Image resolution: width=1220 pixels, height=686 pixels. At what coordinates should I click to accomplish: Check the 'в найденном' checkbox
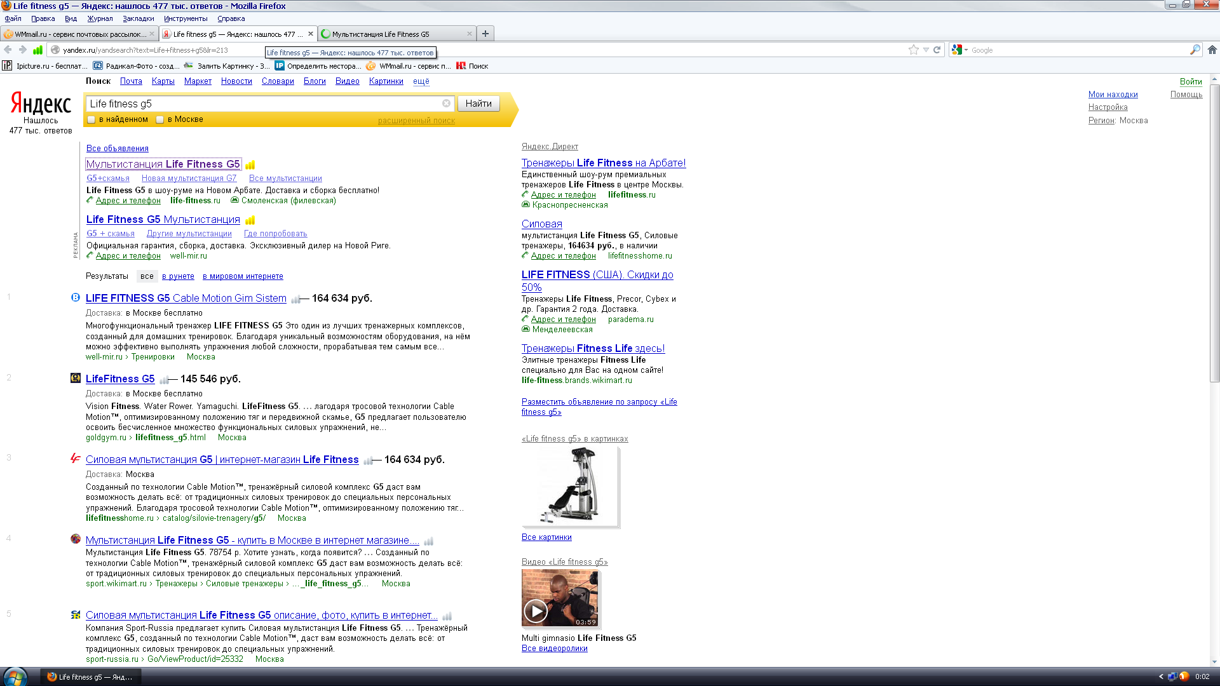[91, 119]
